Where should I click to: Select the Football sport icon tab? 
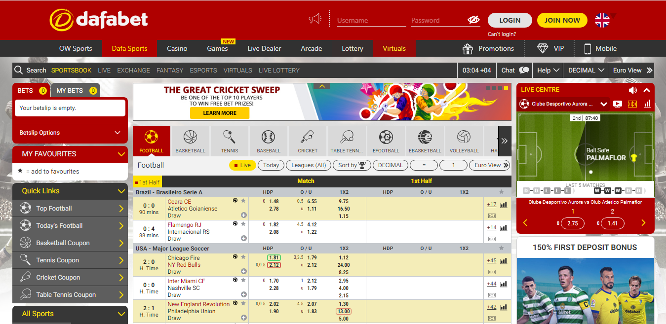coord(152,141)
